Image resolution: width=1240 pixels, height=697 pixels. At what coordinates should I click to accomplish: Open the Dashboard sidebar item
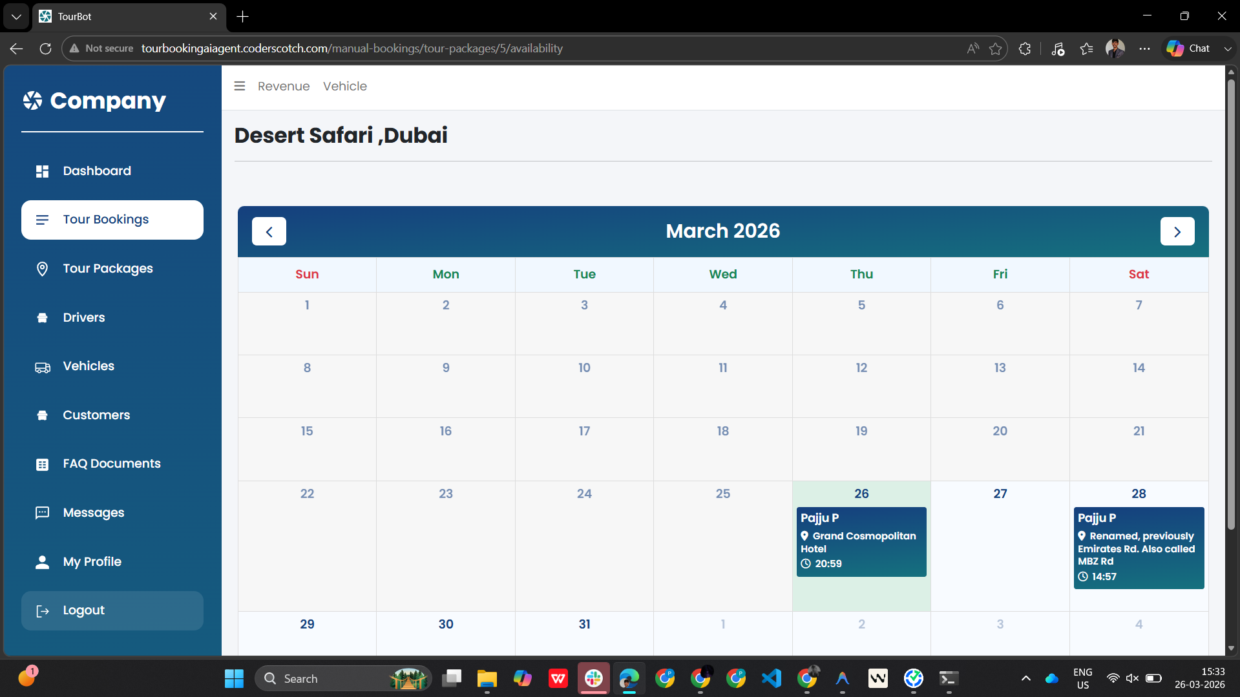click(x=112, y=171)
